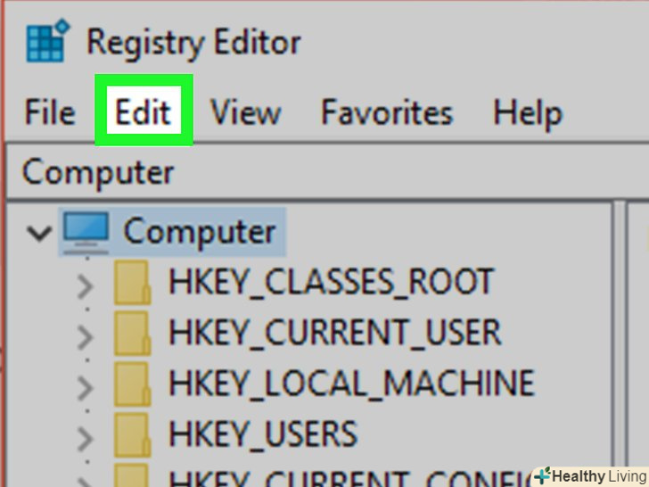Click the HKEY_CLASSES_ROOT folder icon
The height and width of the screenshot is (487, 649).
(133, 284)
